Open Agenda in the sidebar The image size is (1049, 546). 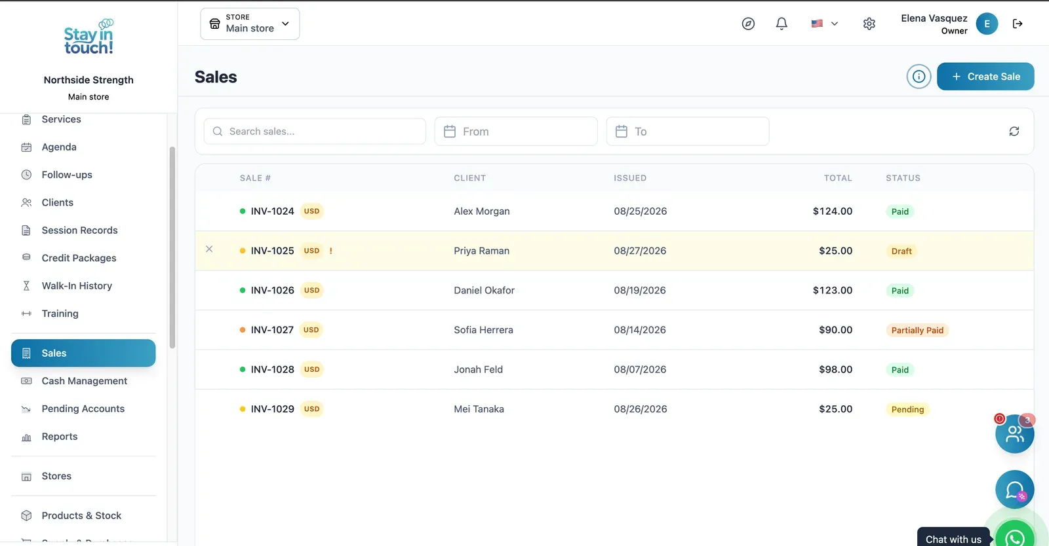click(x=84, y=147)
